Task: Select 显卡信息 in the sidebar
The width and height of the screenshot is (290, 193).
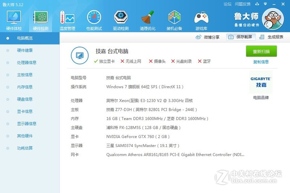Action: [30, 112]
